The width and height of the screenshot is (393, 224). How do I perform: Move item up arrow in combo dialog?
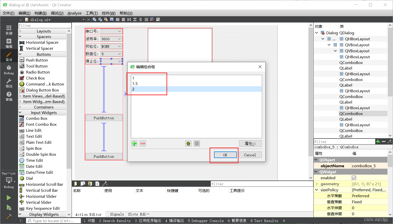coord(188,143)
